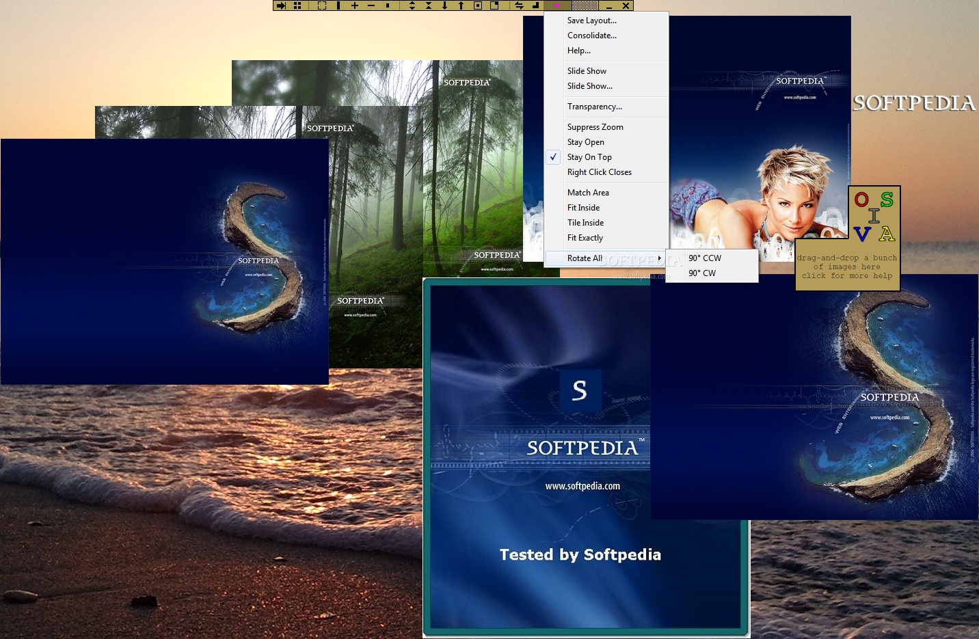Viewport: 979px width, 639px height.
Task: Choose 90° CCW rotation
Action: (712, 258)
